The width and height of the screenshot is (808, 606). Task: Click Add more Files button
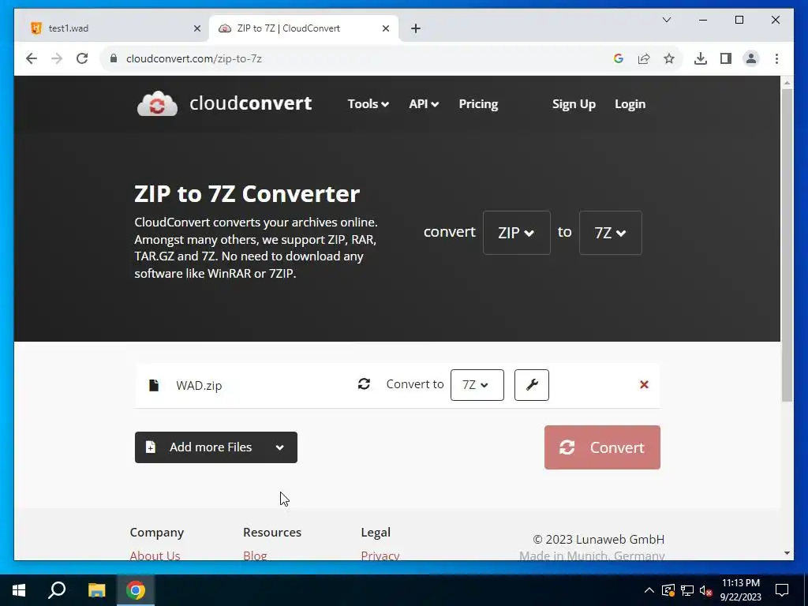pos(216,447)
